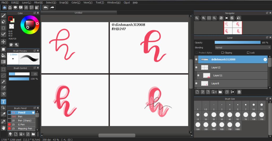Open settings gear for @dinhmanh312008 layer
The height and width of the screenshot is (141, 272).
(265, 59)
